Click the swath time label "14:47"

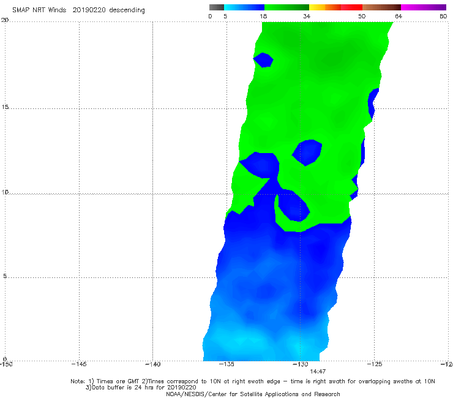(x=318, y=372)
